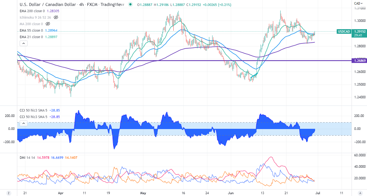Select the EMA 55 close indicator label

pyautogui.click(x=31, y=30)
